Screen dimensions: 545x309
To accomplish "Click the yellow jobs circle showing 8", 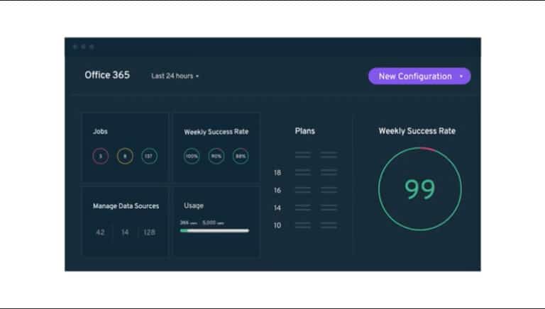I will (125, 156).
